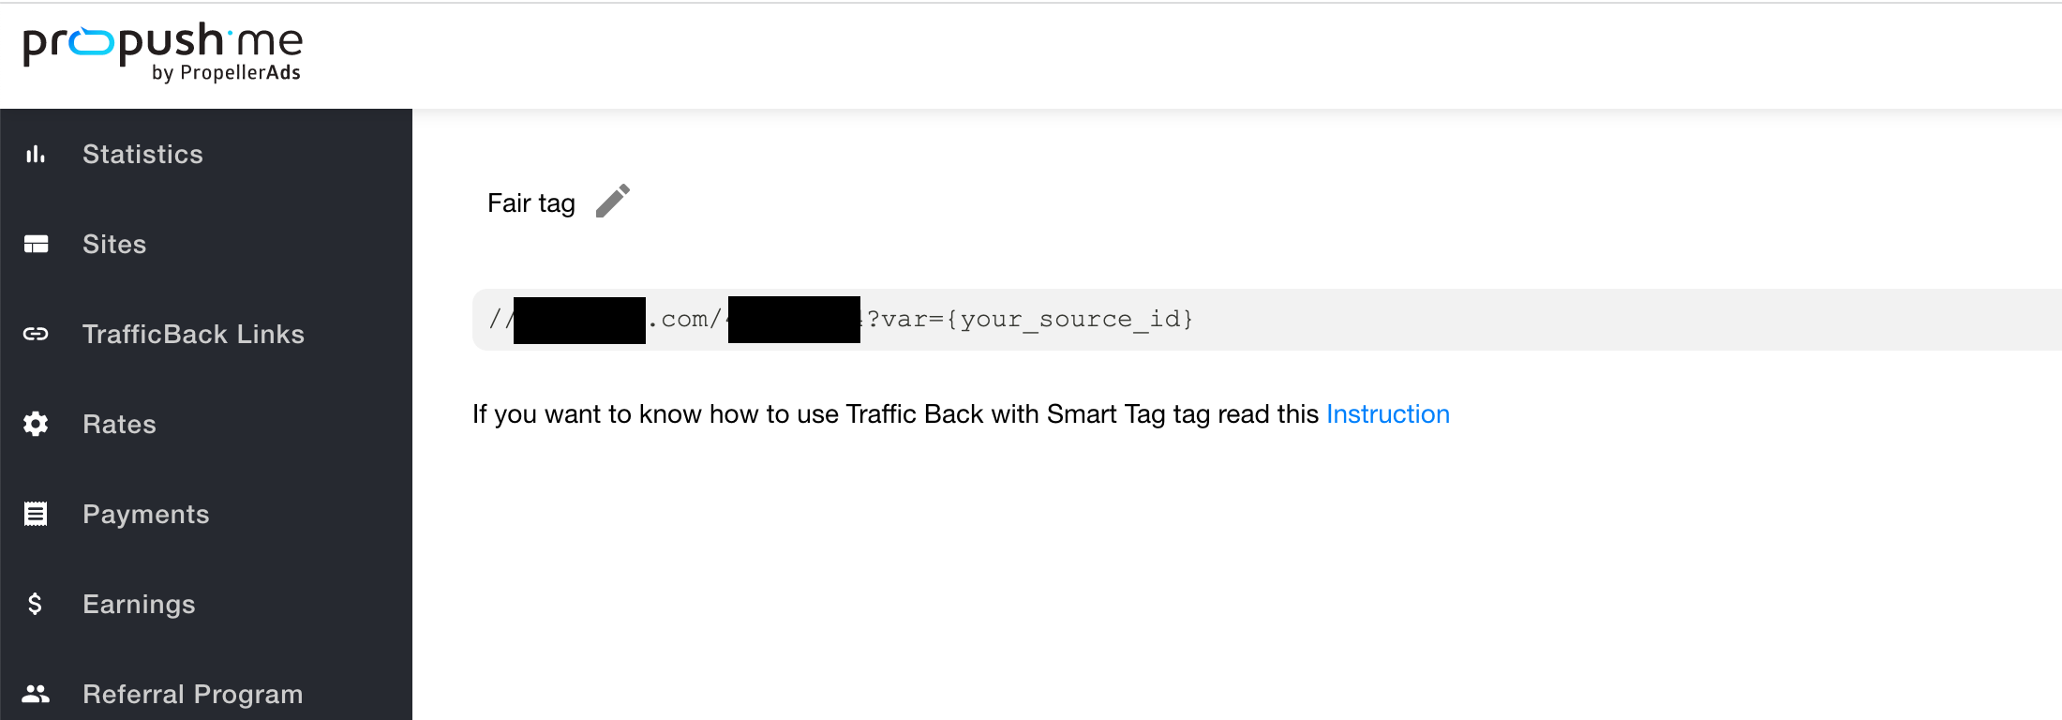
Task: Click the Referral Program people icon
Action: click(x=36, y=694)
